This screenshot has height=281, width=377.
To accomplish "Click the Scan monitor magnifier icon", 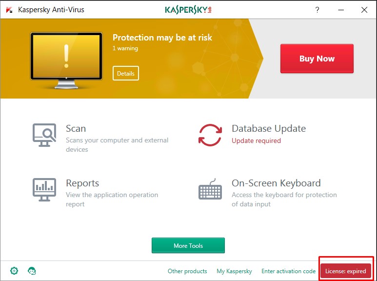I will coord(44,135).
